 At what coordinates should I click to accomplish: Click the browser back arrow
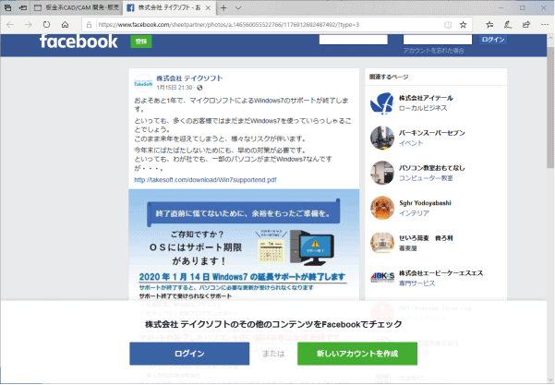pos(11,24)
